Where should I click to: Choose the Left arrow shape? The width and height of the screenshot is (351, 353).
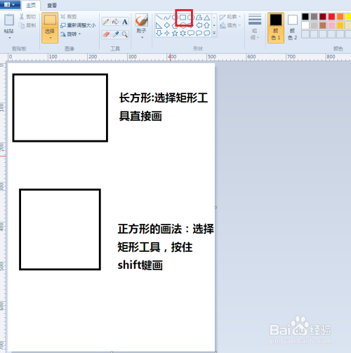click(x=199, y=25)
